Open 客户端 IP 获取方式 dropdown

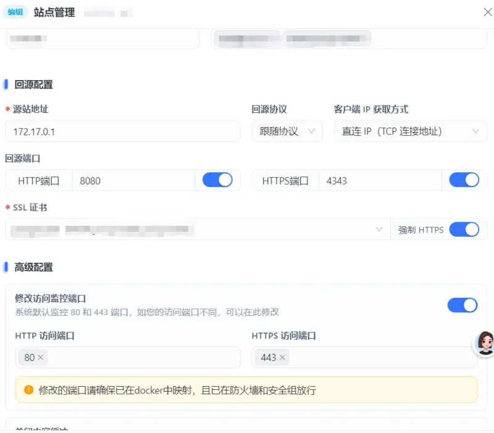coord(411,131)
